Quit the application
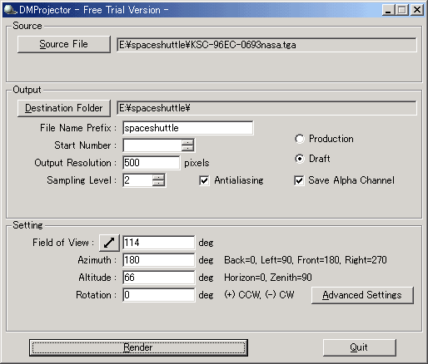428x364 pixels. pos(359,347)
